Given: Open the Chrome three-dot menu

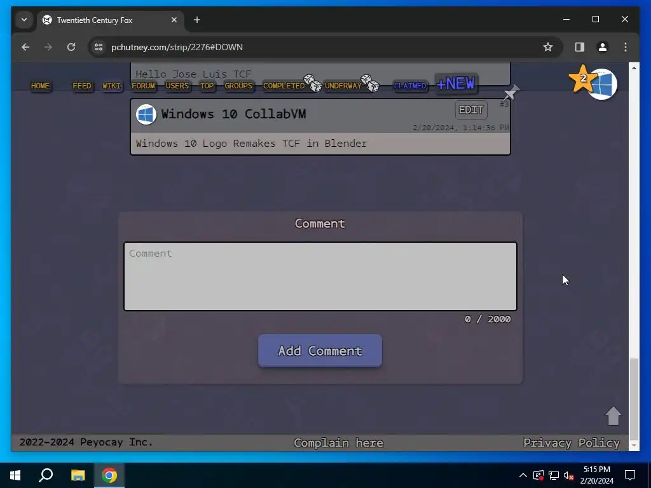Looking at the screenshot, I should tap(626, 47).
